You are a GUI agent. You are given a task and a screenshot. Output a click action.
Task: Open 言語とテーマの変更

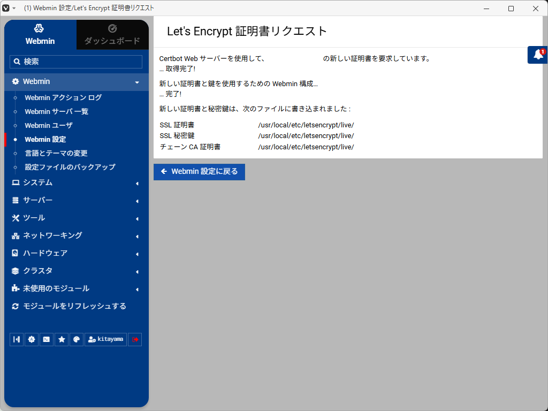(56, 153)
